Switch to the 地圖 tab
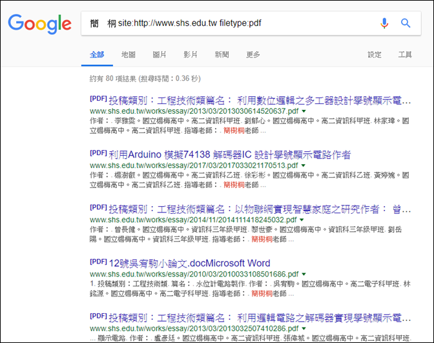 129,54
